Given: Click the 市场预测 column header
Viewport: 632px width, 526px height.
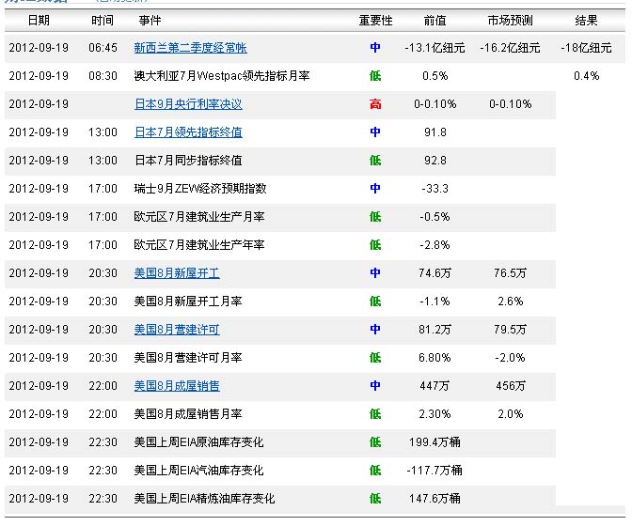Looking at the screenshot, I should [510, 20].
